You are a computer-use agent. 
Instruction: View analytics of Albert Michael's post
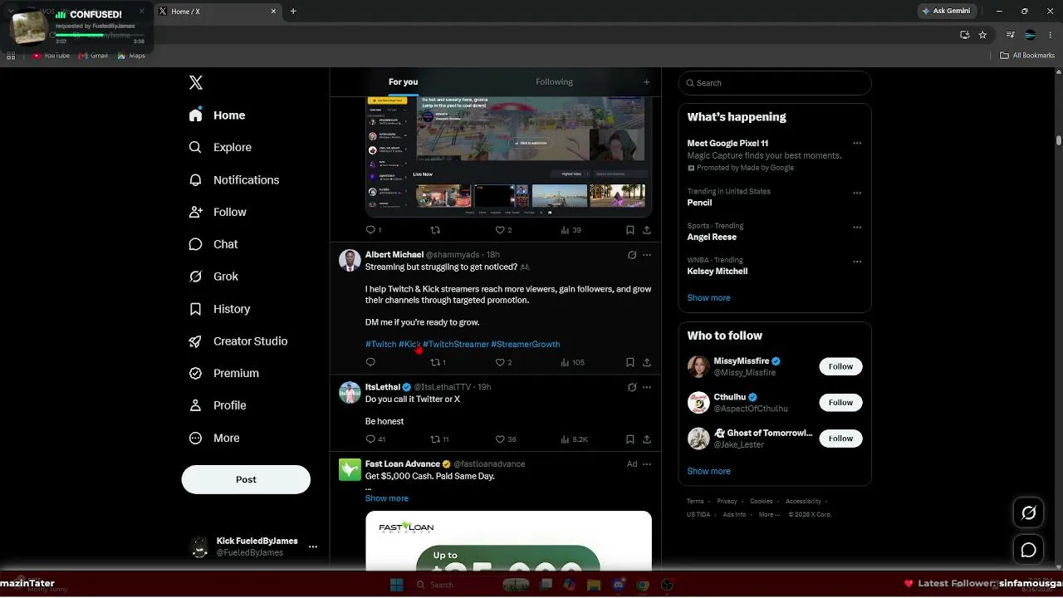coord(572,362)
